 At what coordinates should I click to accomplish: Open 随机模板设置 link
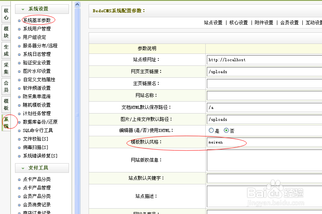coord(37,105)
